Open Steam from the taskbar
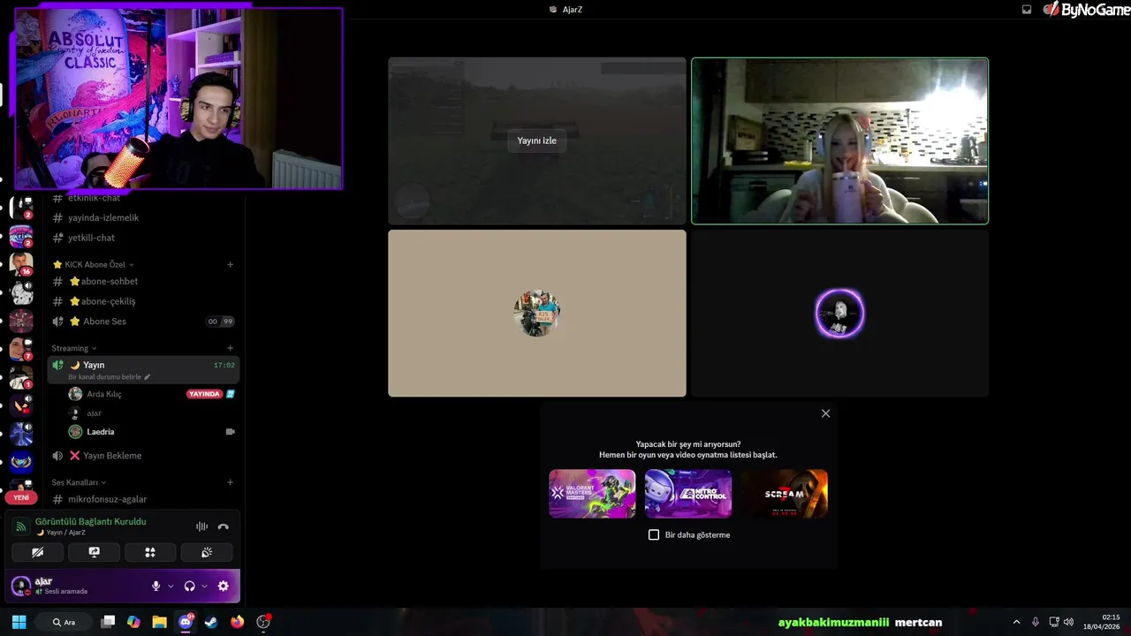Viewport: 1131px width, 636px height. [211, 622]
